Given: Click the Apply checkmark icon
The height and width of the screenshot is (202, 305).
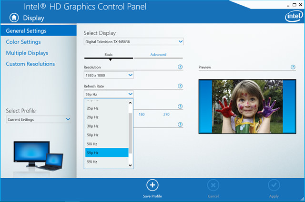Looking at the screenshot, I should (274, 185).
